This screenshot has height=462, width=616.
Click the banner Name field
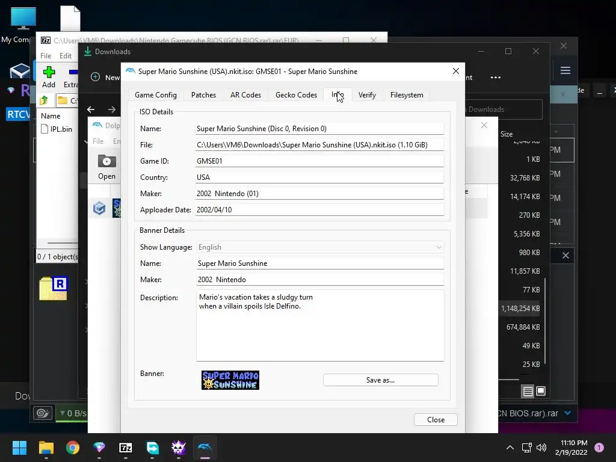pyautogui.click(x=320, y=263)
